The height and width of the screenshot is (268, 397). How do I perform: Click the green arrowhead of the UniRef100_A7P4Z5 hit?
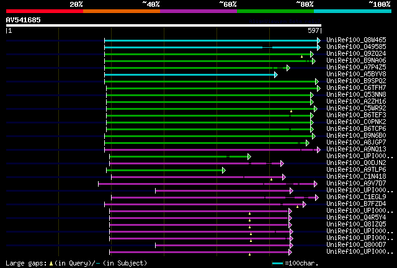pyautogui.click(x=288, y=68)
